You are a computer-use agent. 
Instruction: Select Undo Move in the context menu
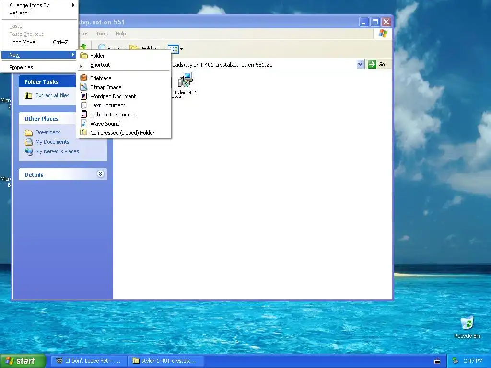click(39, 42)
